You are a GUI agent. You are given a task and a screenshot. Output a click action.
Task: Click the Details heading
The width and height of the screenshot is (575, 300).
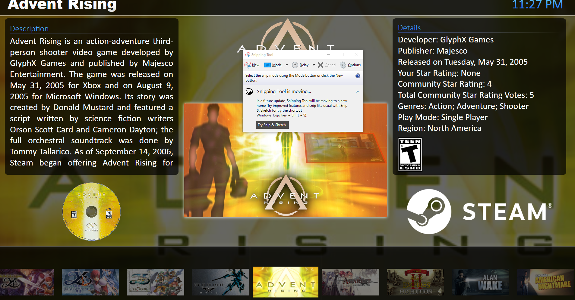pos(409,28)
